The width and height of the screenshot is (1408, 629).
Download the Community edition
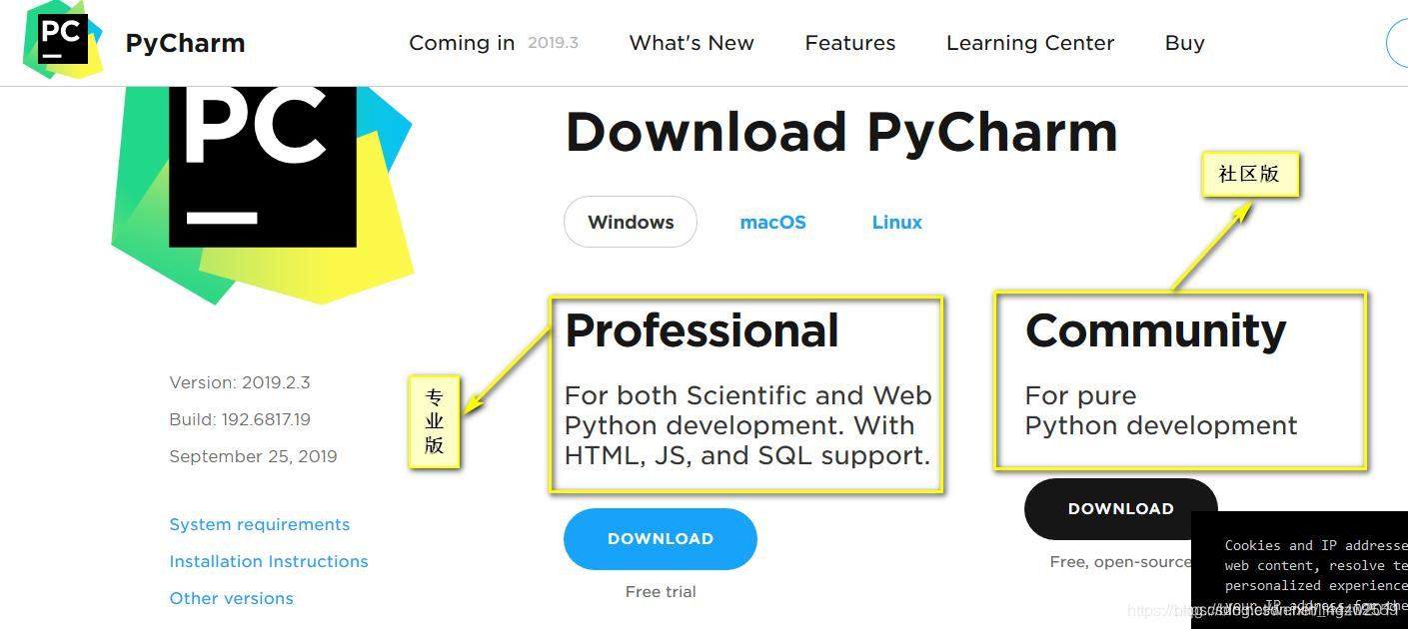tap(1120, 508)
